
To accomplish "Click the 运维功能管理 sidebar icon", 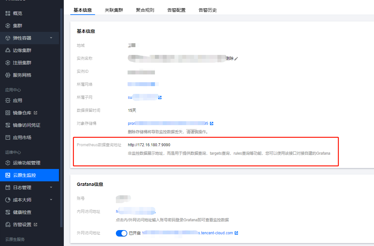I will click(8, 163).
